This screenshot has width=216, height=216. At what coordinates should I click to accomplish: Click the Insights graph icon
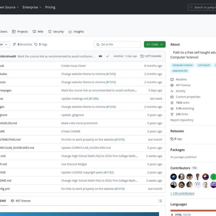click(70, 32)
